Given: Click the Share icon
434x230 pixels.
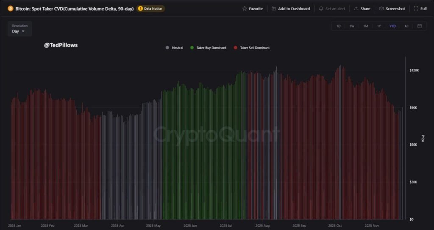Looking at the screenshot, I should 356,8.
